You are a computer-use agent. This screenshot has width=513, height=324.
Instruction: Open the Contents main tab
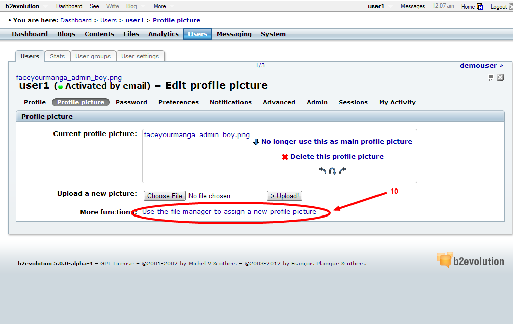pyautogui.click(x=99, y=34)
